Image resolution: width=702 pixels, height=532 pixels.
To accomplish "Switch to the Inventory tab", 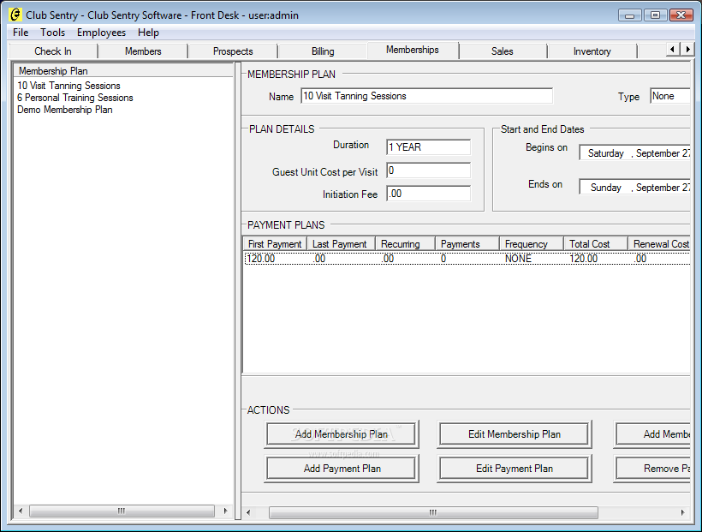I will click(x=592, y=51).
